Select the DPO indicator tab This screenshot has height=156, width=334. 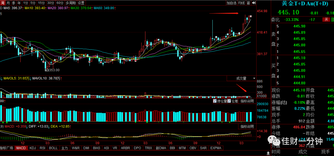[x=138, y=148]
